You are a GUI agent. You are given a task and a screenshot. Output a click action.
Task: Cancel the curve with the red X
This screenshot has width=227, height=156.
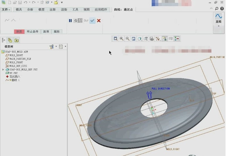click(x=99, y=20)
